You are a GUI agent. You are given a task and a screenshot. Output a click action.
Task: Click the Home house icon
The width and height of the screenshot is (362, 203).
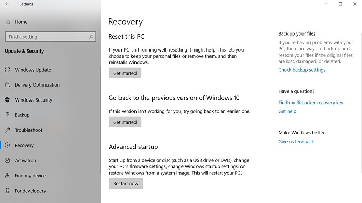pos(8,22)
